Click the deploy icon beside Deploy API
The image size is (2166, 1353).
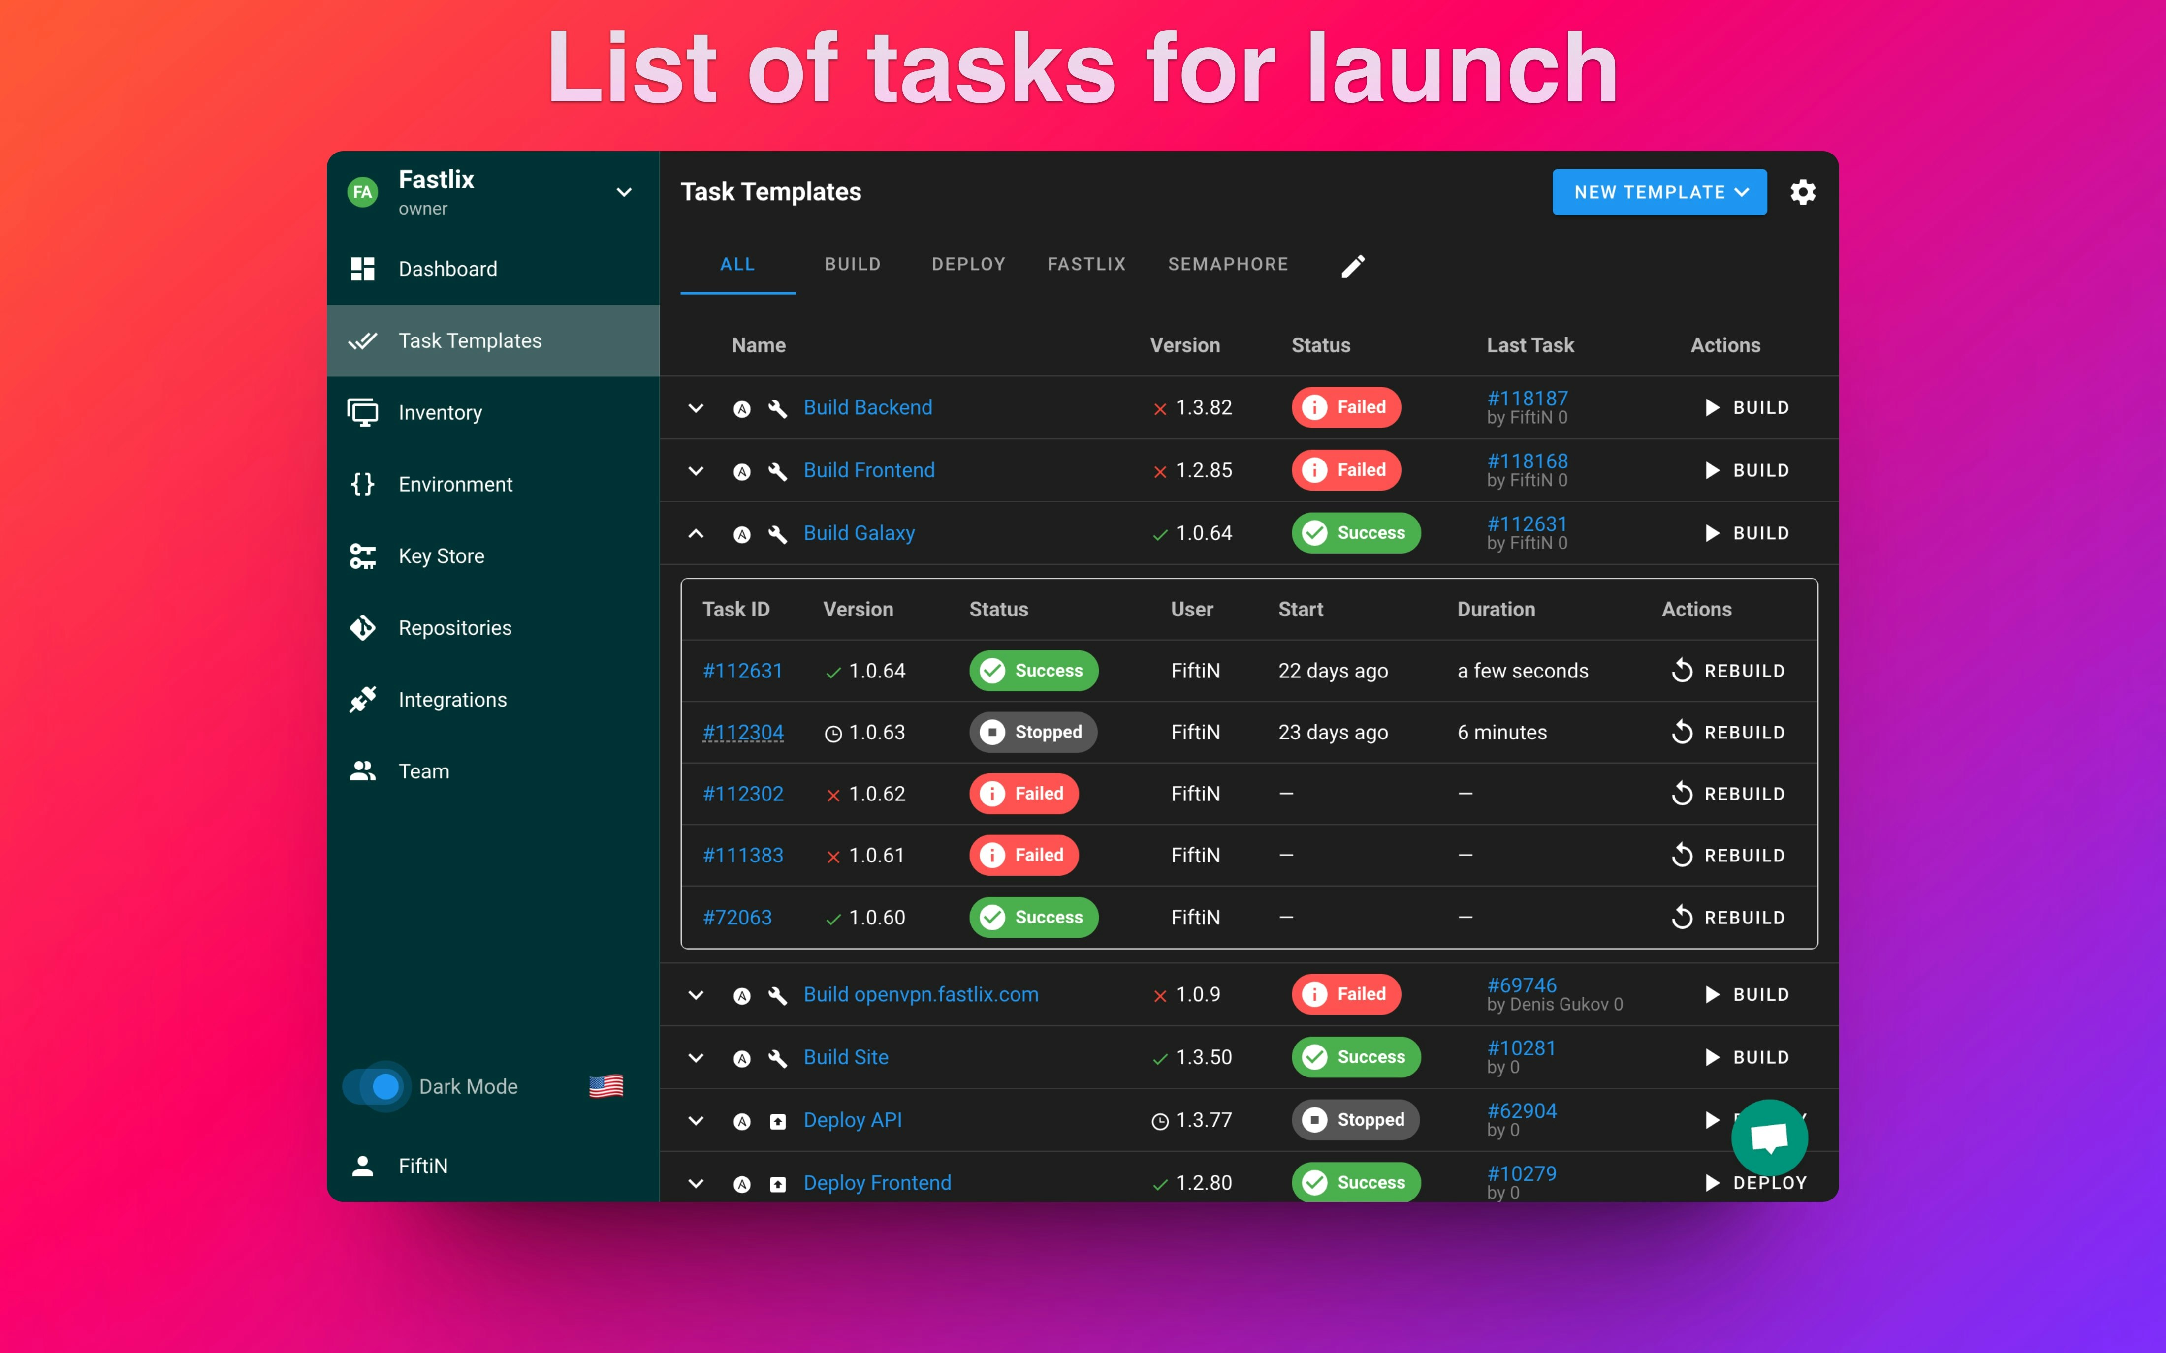click(778, 1121)
